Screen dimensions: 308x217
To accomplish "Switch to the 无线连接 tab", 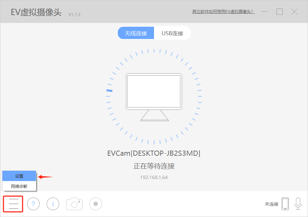I will 136,33.
